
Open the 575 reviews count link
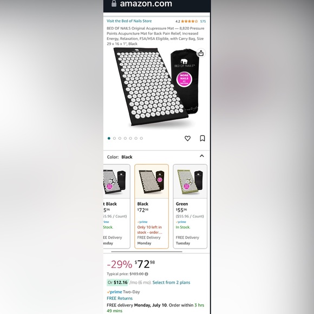[203, 21]
